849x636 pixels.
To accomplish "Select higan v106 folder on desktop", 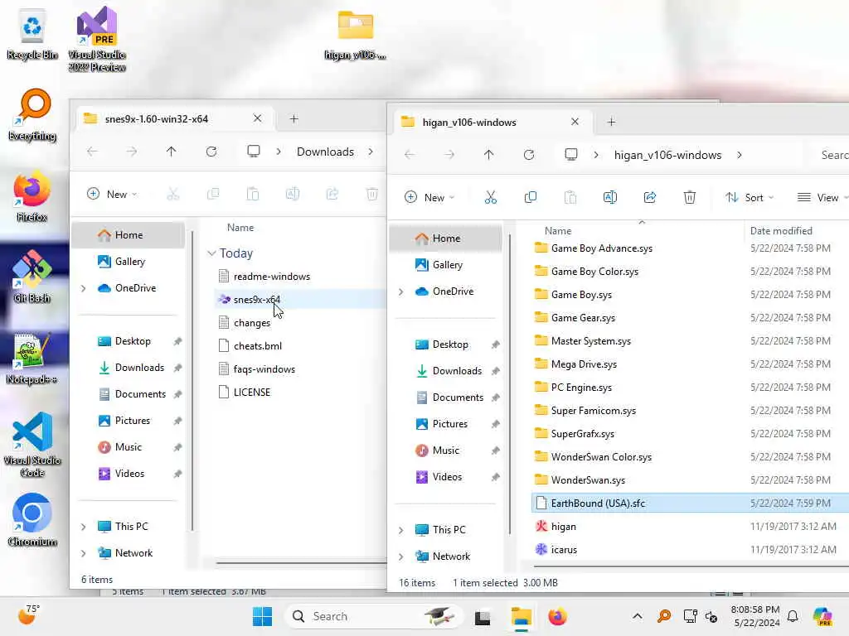I will point(355,35).
